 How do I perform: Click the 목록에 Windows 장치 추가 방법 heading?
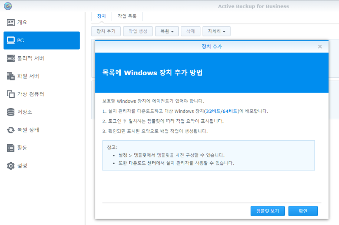point(153,73)
